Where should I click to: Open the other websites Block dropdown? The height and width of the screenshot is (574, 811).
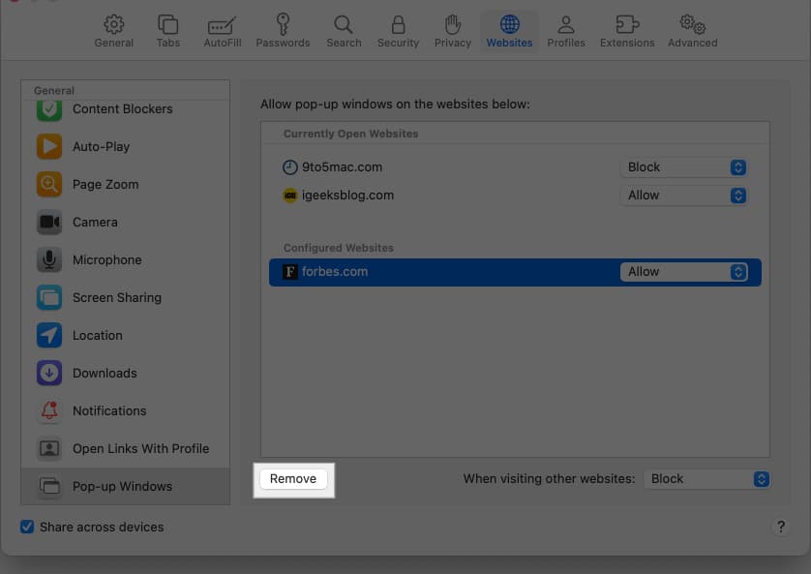(x=707, y=479)
